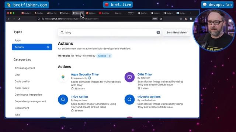Click the blue Trivy Action magnifier icon

pyautogui.click(x=63, y=99)
